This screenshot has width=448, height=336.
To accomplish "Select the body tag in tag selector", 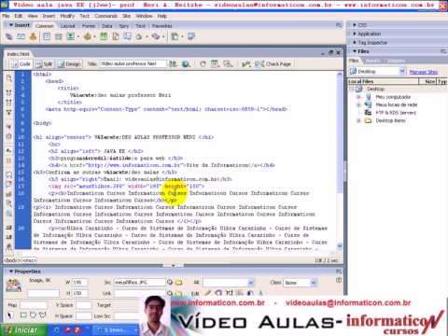I will click(12, 260).
